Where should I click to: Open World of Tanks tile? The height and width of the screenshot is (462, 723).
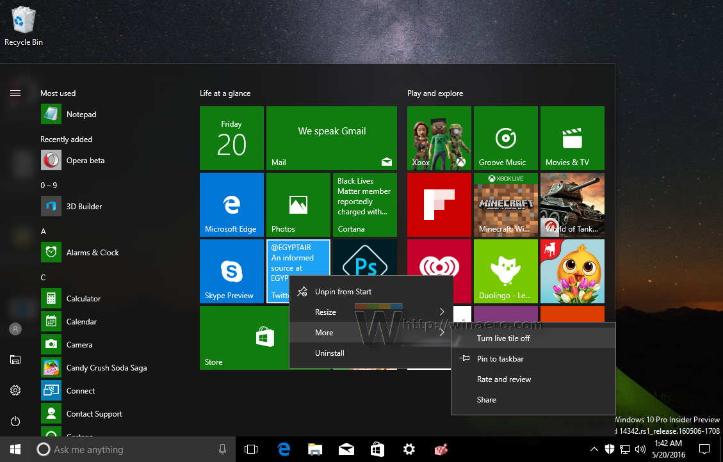click(573, 205)
